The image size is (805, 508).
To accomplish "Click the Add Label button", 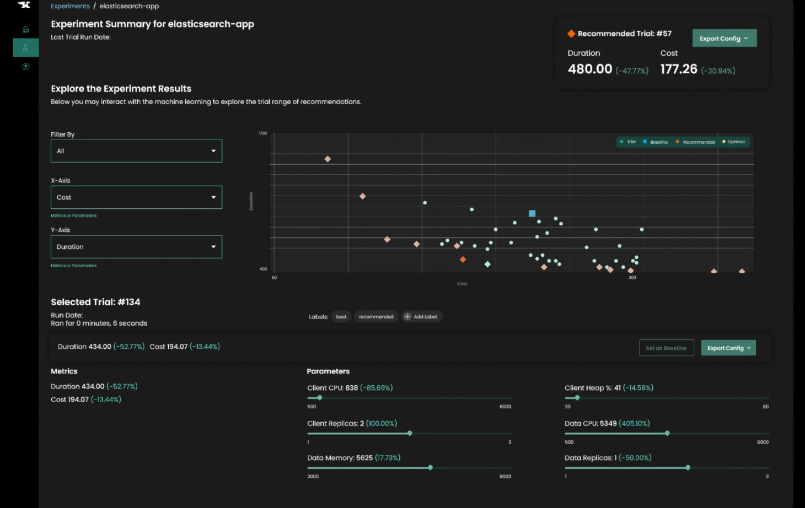I will (422, 317).
